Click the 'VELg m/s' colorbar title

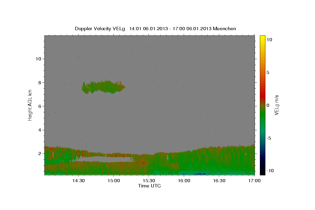pyautogui.click(x=277, y=105)
